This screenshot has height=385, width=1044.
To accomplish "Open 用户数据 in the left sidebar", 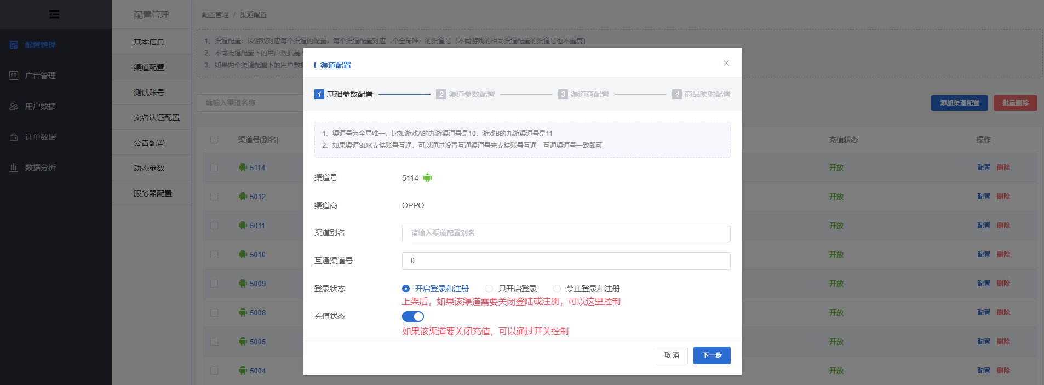I will (41, 106).
